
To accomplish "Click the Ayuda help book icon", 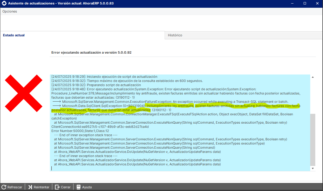I will click(x=79, y=187).
